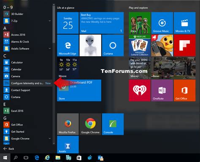Open the Groove Music tile
This screenshot has width=200, height=162.
162,23
